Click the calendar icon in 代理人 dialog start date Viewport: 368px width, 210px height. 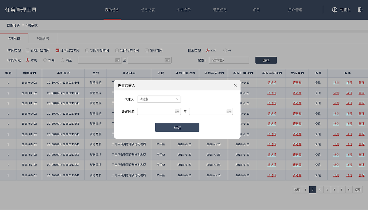[177, 111]
